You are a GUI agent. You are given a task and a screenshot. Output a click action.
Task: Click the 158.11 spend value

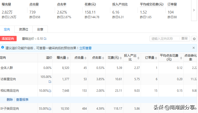coord(90,12)
